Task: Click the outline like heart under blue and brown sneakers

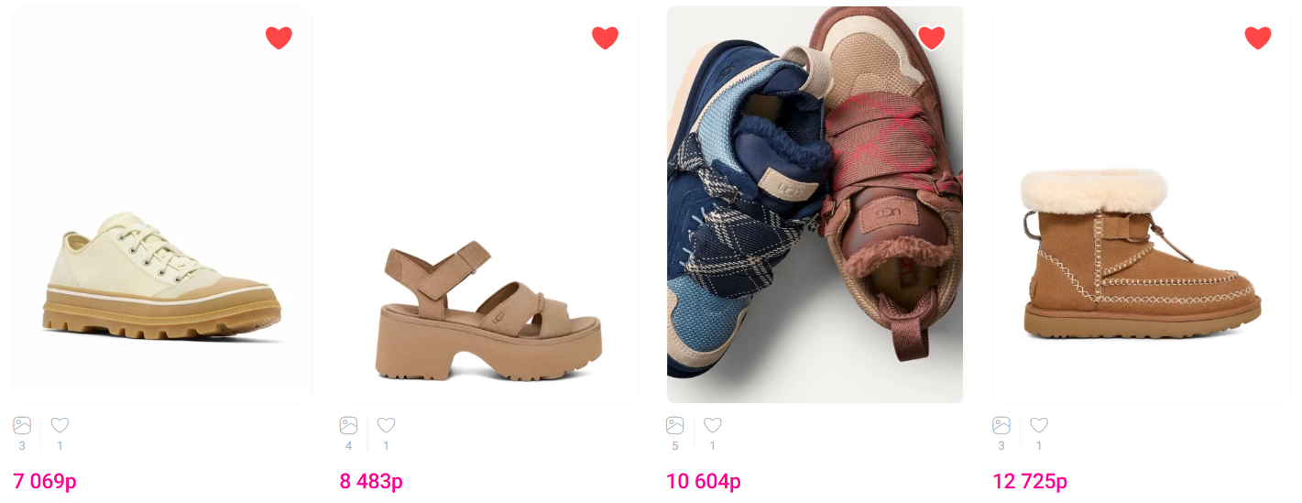Action: pos(713,425)
